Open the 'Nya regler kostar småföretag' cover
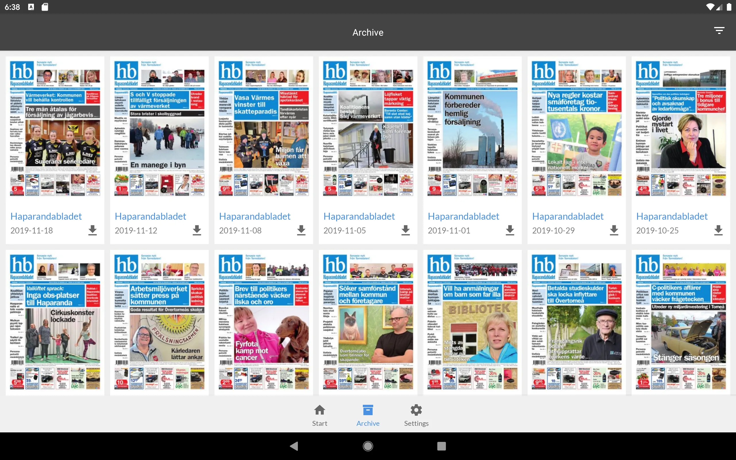This screenshot has width=736, height=460. (x=577, y=129)
